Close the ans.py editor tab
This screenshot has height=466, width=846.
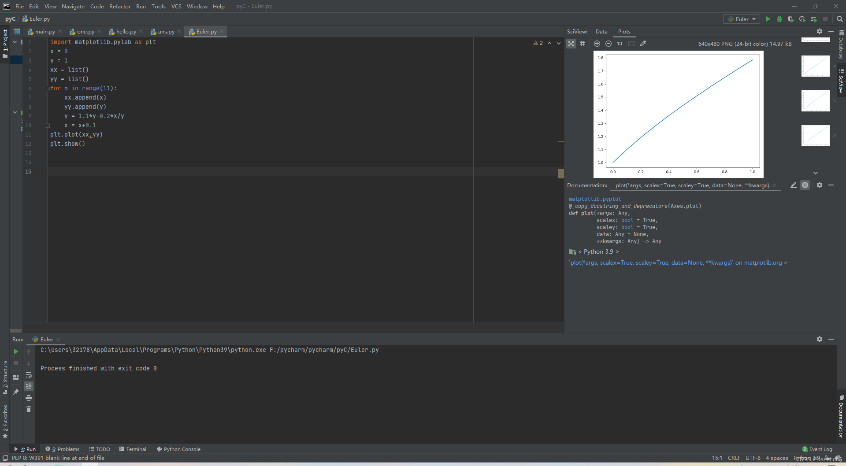coord(179,31)
